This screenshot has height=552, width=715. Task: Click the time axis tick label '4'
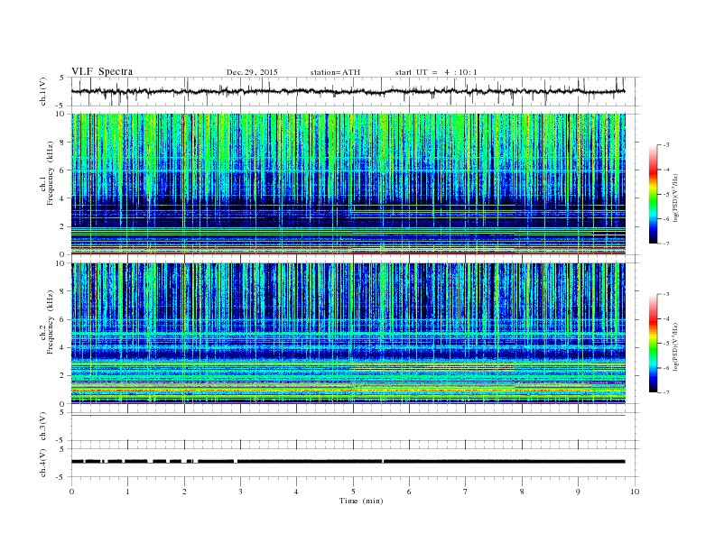(x=297, y=492)
